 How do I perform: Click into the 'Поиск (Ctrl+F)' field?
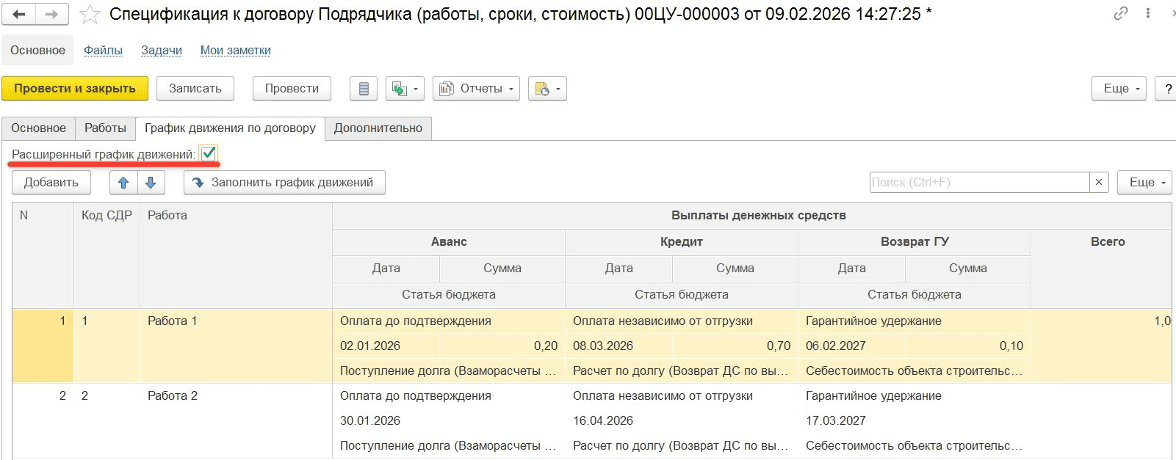pos(978,183)
